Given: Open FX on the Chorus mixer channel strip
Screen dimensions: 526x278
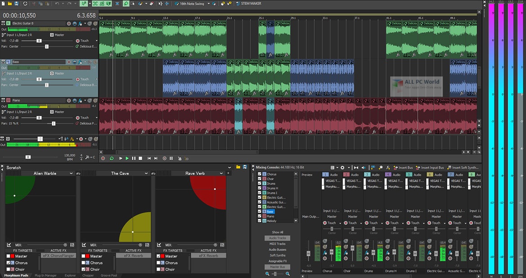Looking at the screenshot, I should (325, 253).
